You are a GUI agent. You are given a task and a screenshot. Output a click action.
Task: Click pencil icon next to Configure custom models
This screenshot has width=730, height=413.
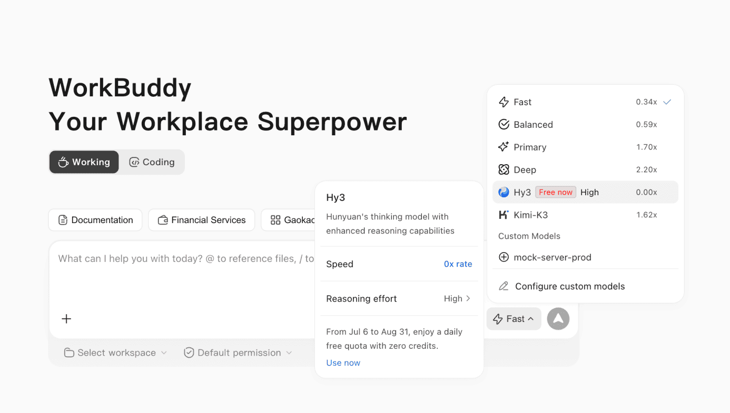click(504, 286)
